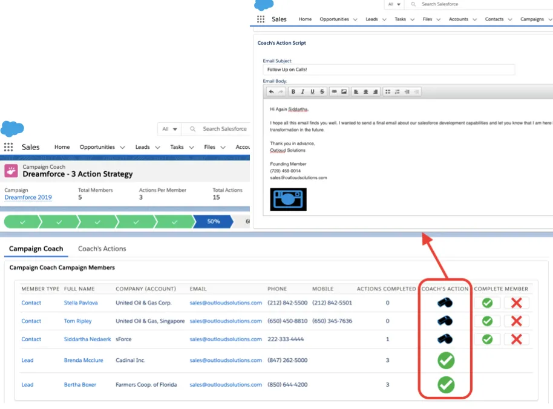Image resolution: width=553 pixels, height=409 pixels.
Task: Click the "Farmers Coop. of Florida" cell
Action: click(x=146, y=385)
